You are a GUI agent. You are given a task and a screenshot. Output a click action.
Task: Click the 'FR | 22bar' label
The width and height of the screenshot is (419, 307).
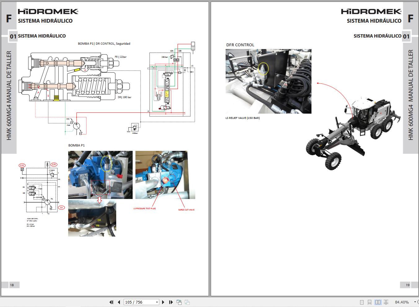tap(121, 57)
